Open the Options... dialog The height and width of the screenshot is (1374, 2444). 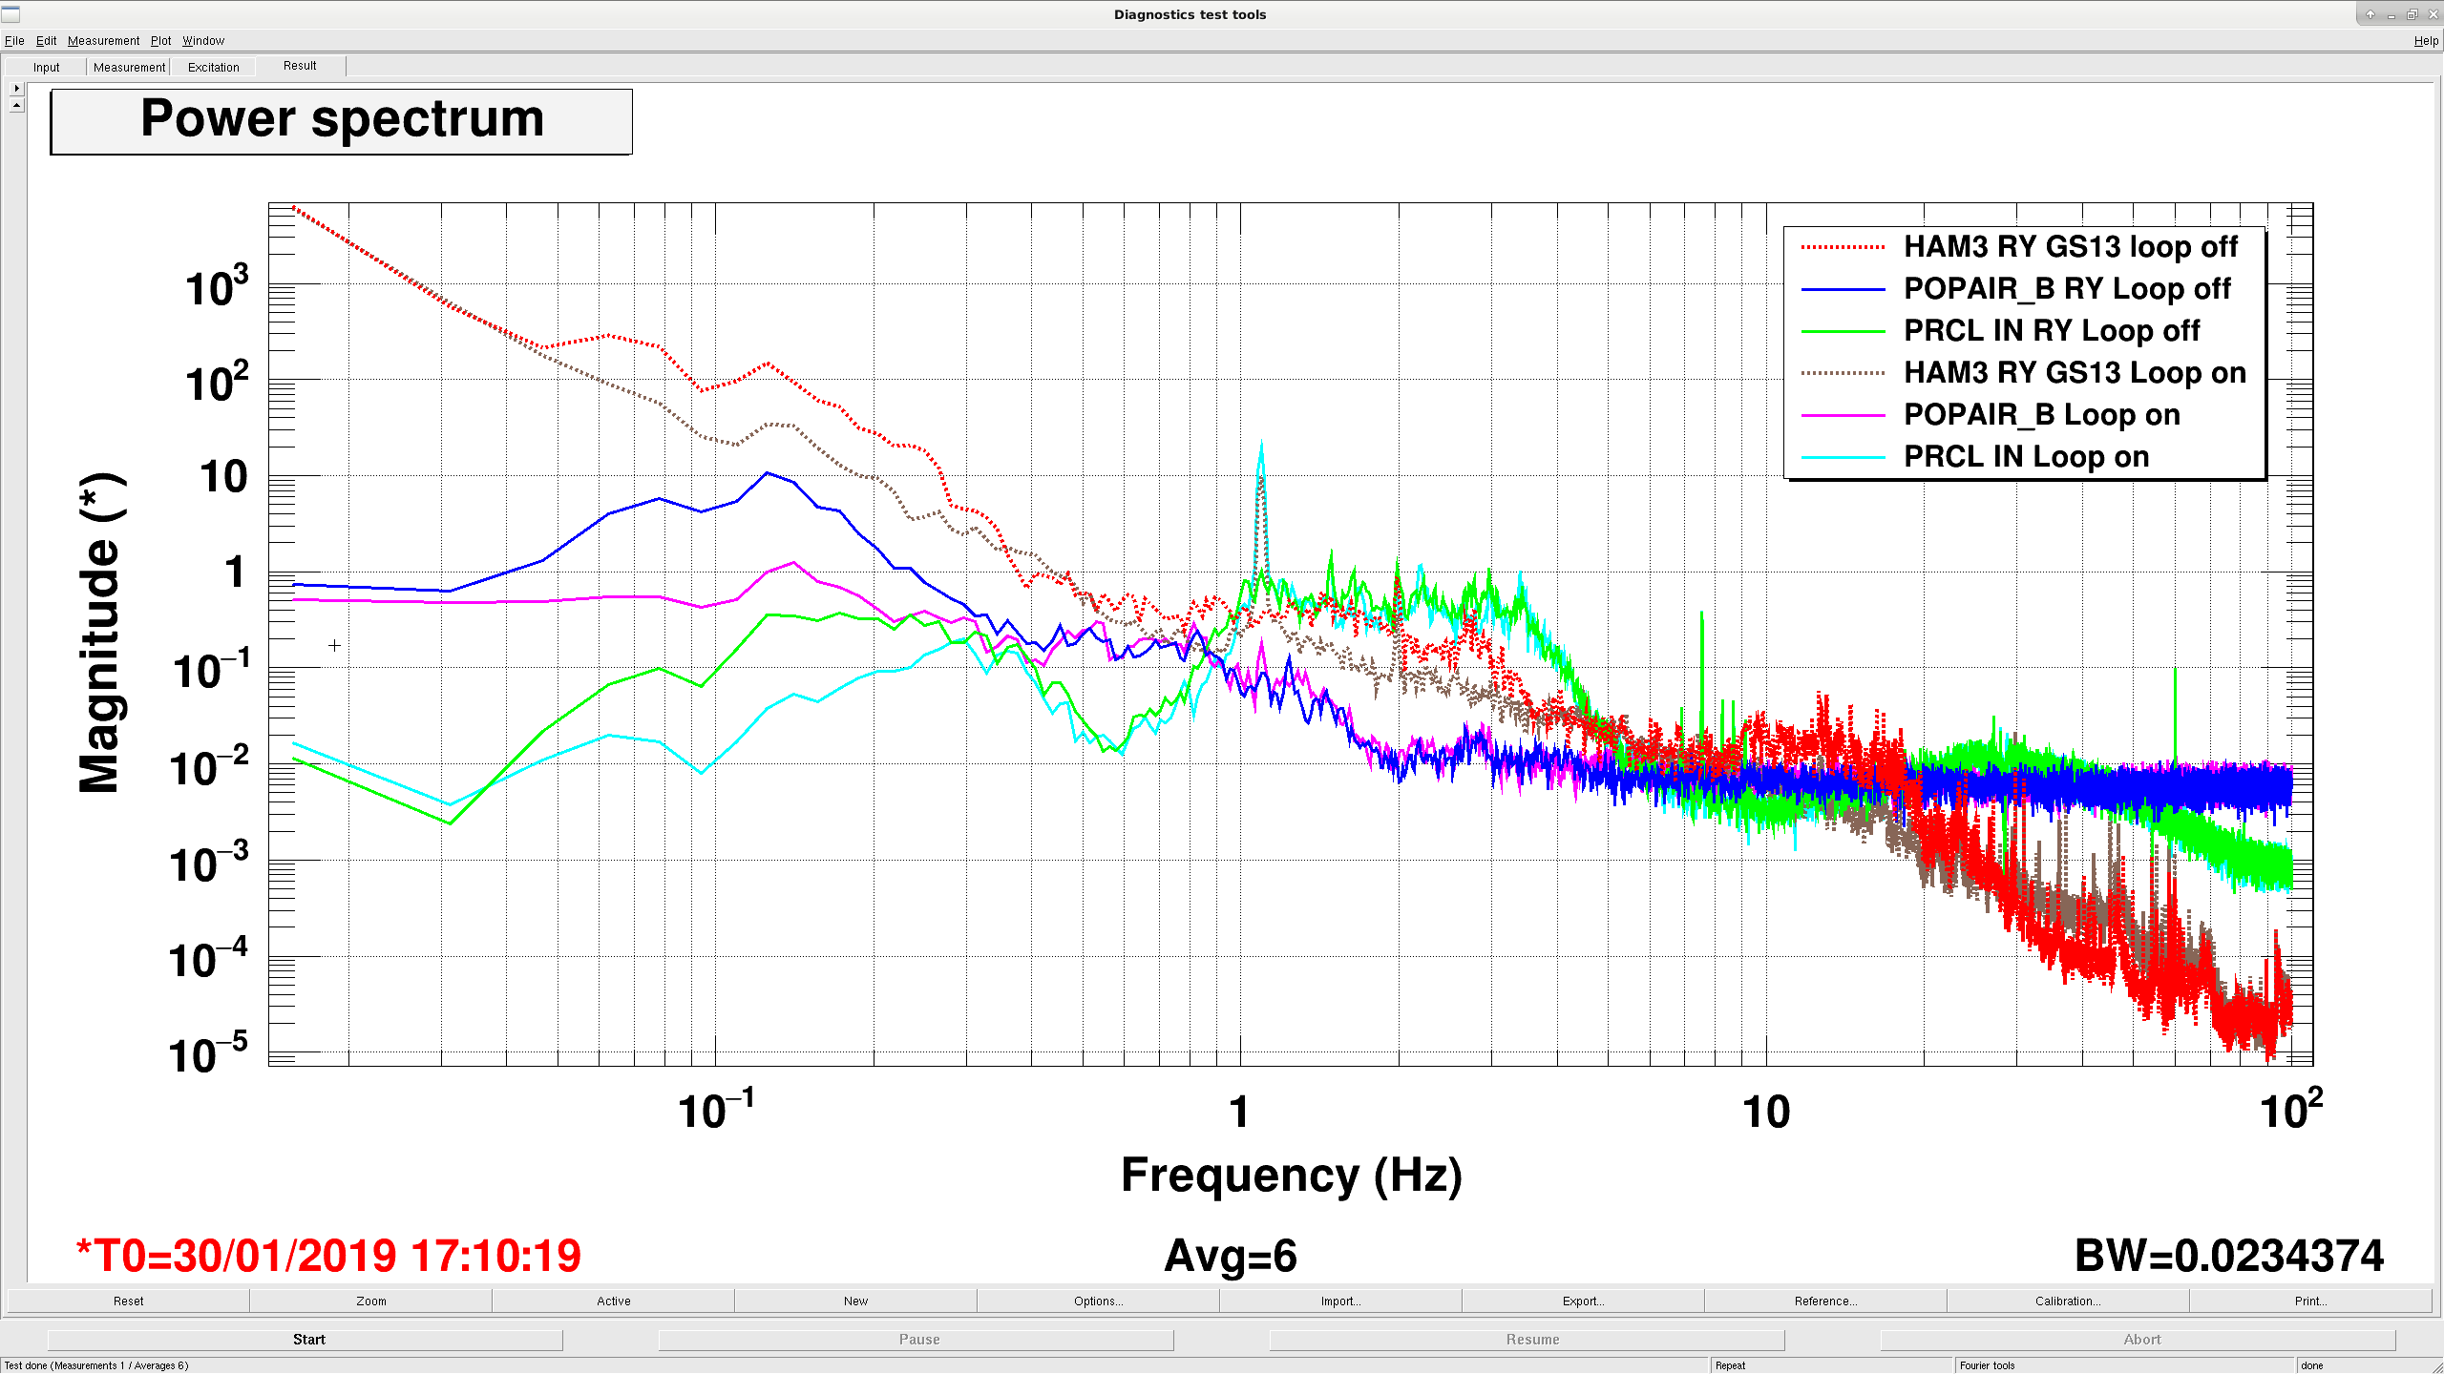[x=1098, y=1301]
